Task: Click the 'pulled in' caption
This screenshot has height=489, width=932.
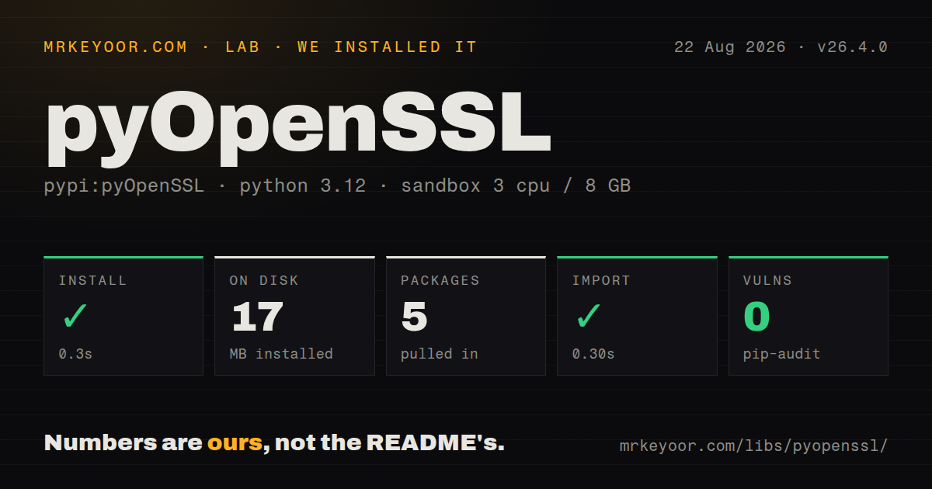Action: [x=439, y=354]
